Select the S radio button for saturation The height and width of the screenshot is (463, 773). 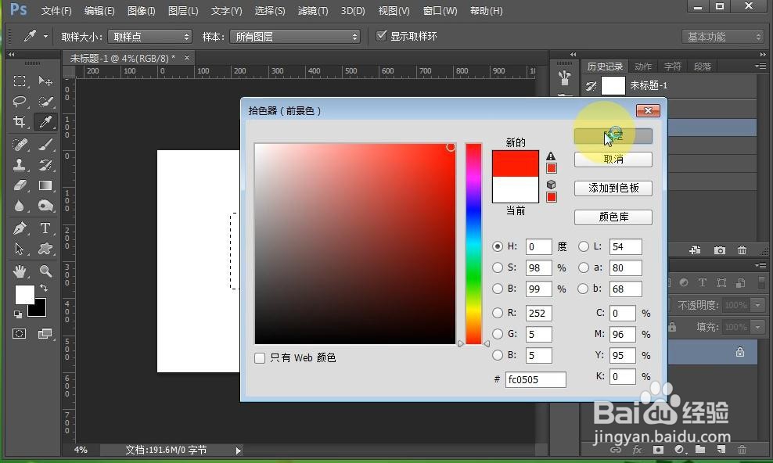click(x=498, y=267)
